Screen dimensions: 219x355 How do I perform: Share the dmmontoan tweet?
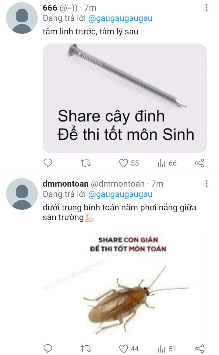[200, 348]
